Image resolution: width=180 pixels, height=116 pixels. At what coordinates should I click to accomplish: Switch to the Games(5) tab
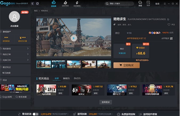click(x=66, y=78)
